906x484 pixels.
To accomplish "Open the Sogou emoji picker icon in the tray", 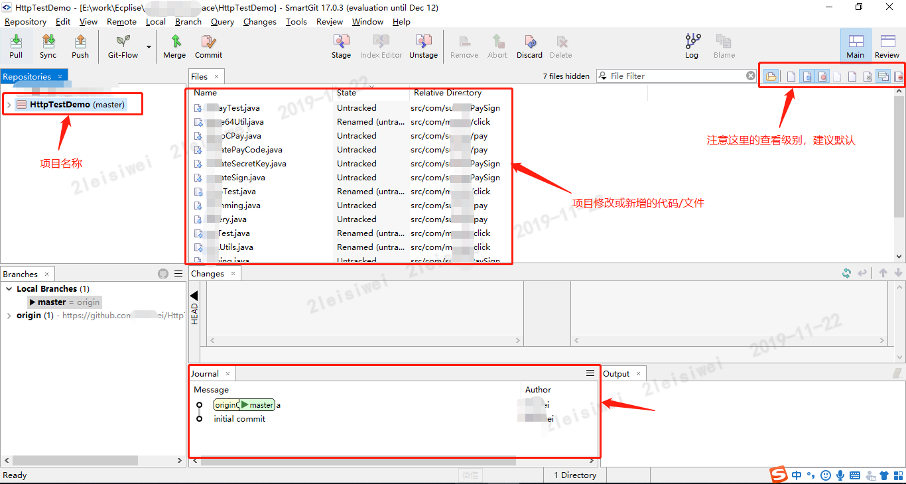I will pos(826,475).
